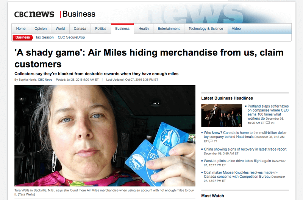Screen dimensions: 303x200
Task: Go to the World section tab
Action: [x=60, y=28]
